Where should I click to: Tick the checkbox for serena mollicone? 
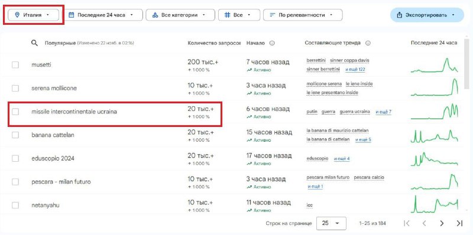pos(15,89)
